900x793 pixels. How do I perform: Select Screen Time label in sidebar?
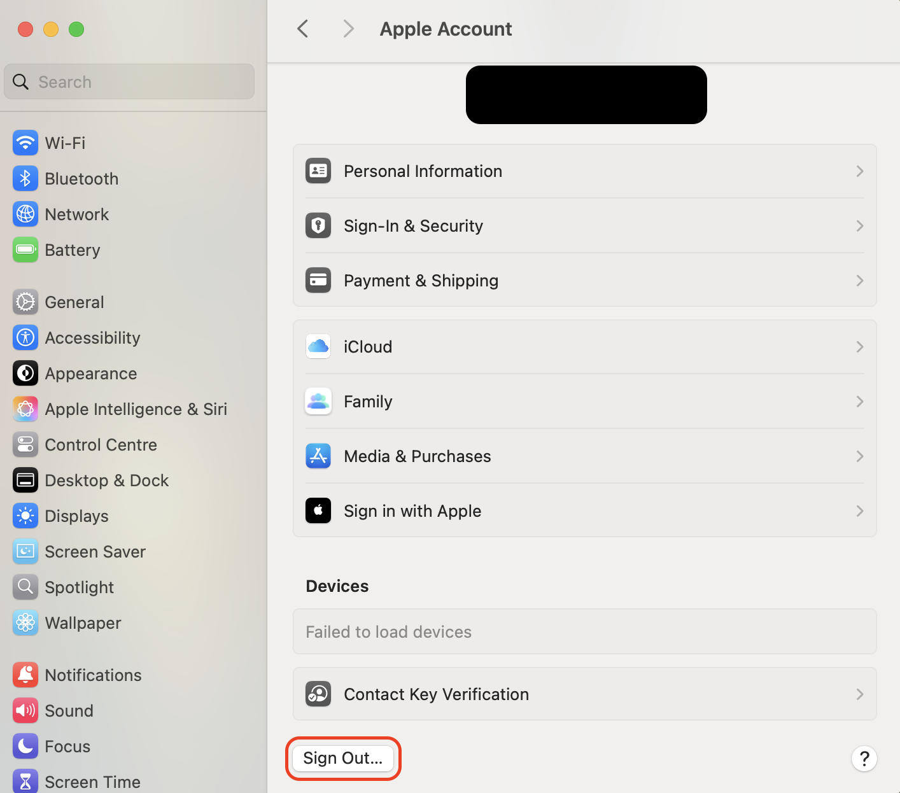pos(93,782)
